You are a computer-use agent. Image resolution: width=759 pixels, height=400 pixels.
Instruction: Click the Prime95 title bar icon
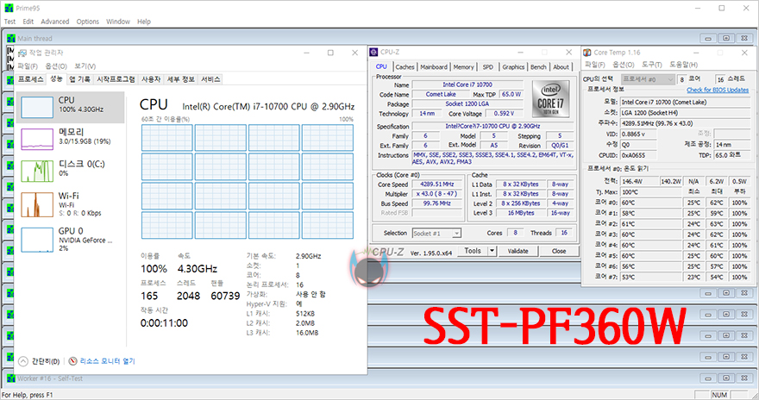(9, 9)
